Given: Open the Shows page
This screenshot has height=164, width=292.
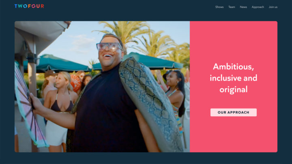Looking at the screenshot, I should click(x=219, y=7).
